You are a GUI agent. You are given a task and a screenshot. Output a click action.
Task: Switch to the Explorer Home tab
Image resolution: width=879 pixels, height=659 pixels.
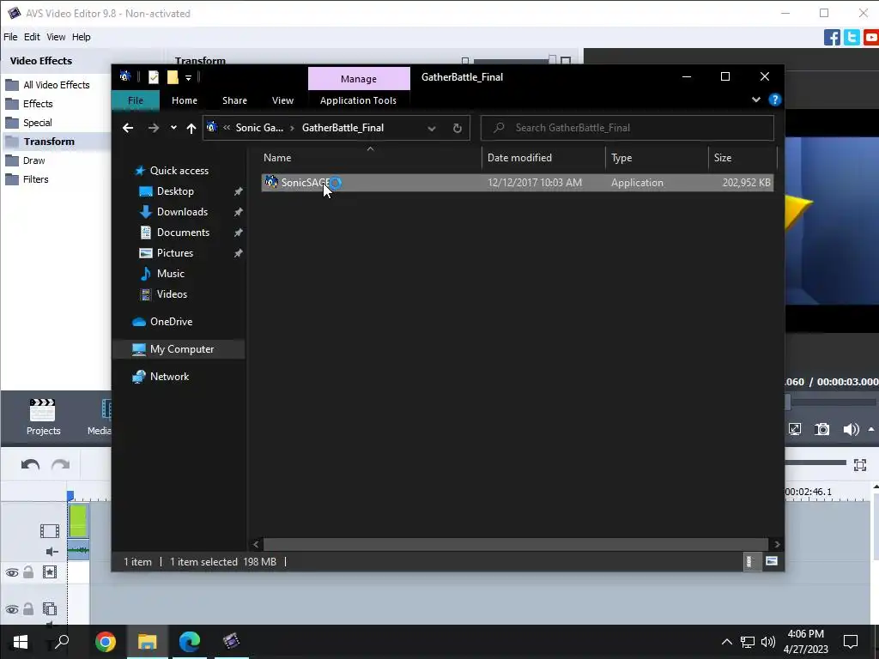click(x=185, y=100)
